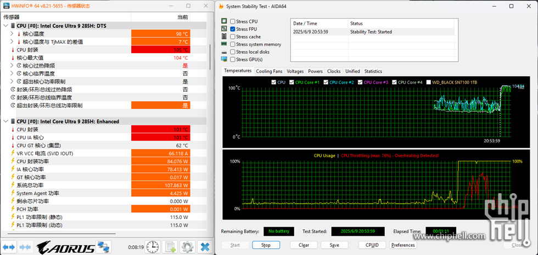This screenshot has width=538, height=255.
Task: Click the HWiNFO clock reset timer icon
Action: coord(152,247)
